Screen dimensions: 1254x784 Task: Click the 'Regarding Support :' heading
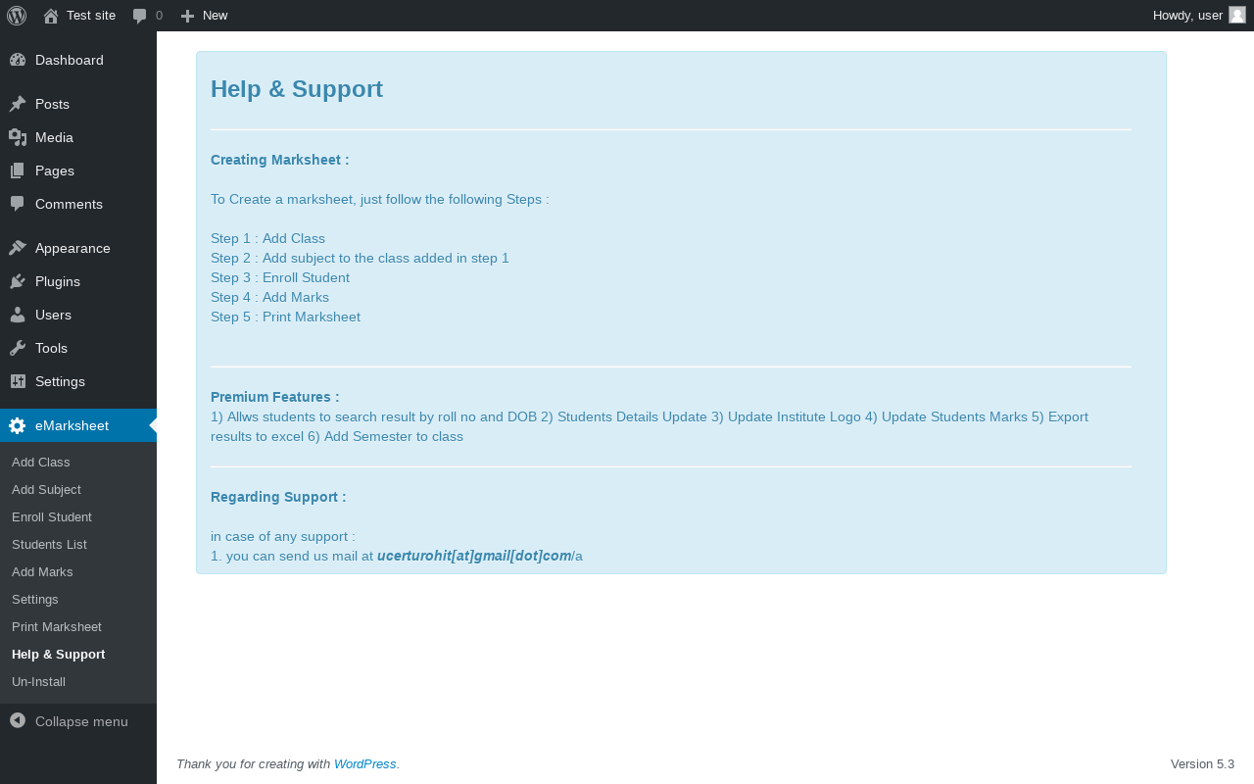[278, 497]
